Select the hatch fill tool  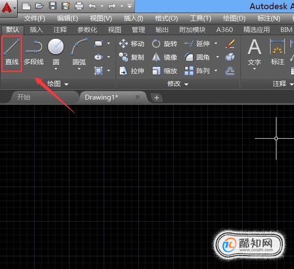point(99,70)
